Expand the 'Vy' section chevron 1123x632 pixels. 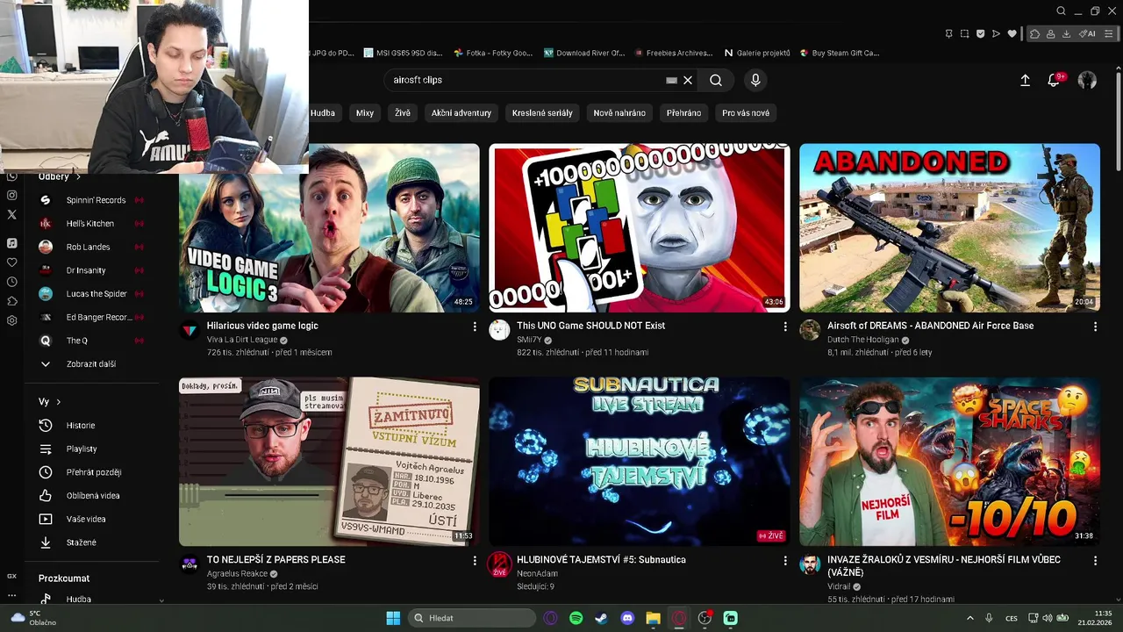(x=59, y=402)
